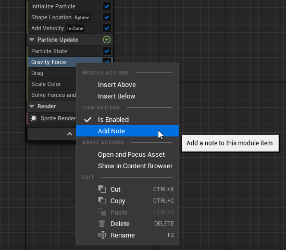Choose Copy from the Edit section
Screen dimensions: 286x250
(x=127, y=201)
